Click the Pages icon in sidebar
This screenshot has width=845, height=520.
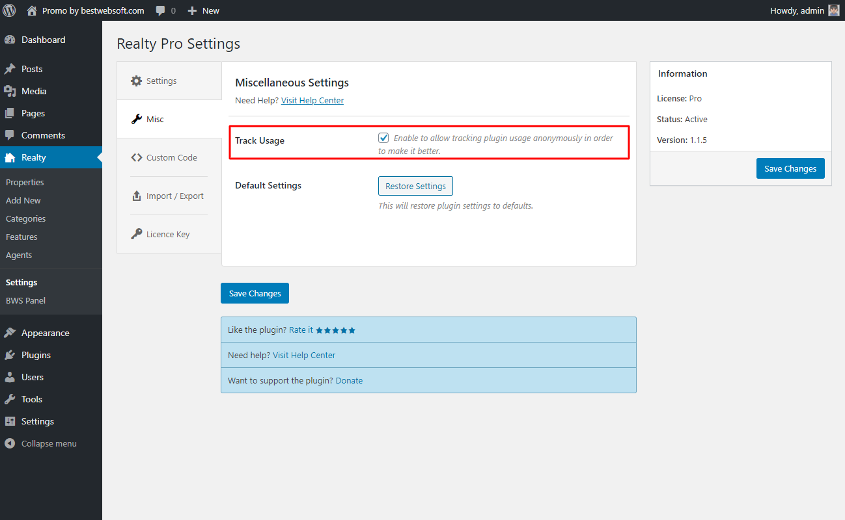(9, 113)
